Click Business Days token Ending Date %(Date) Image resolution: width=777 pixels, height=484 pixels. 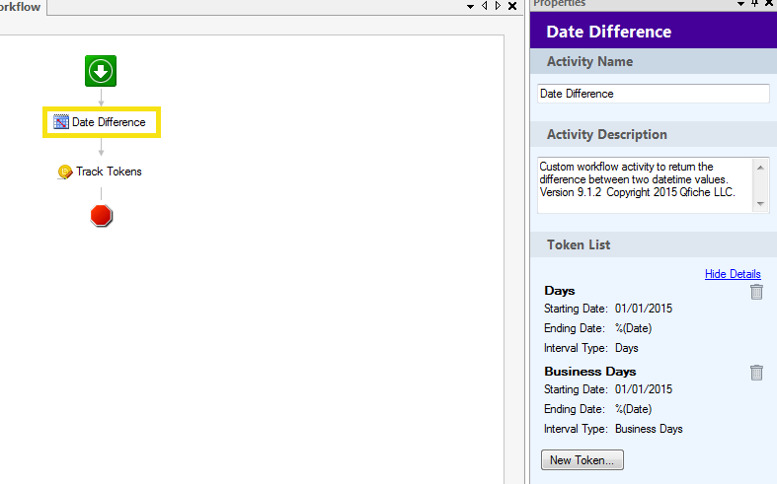(x=633, y=409)
